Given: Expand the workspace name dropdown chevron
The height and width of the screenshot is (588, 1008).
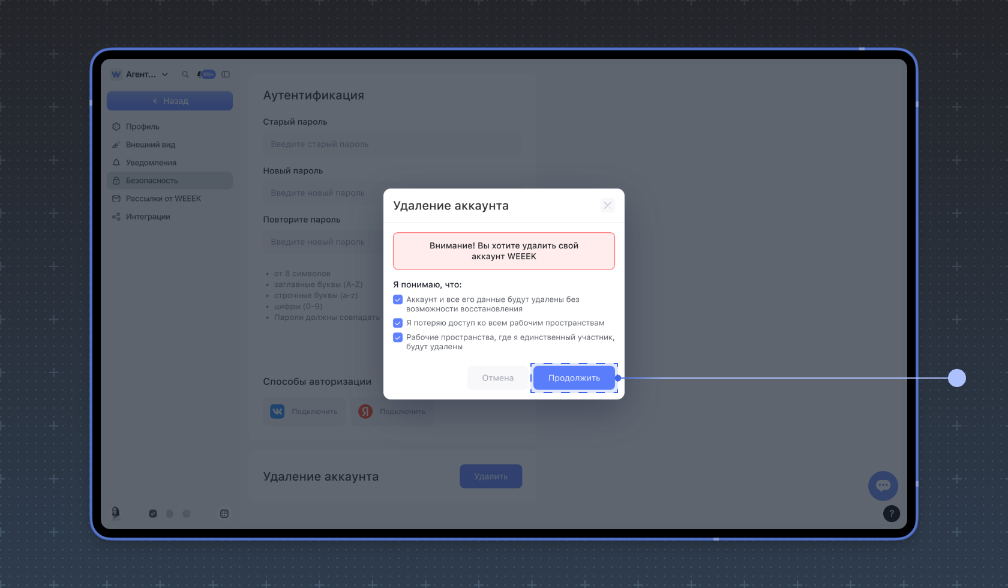Looking at the screenshot, I should click(x=165, y=74).
